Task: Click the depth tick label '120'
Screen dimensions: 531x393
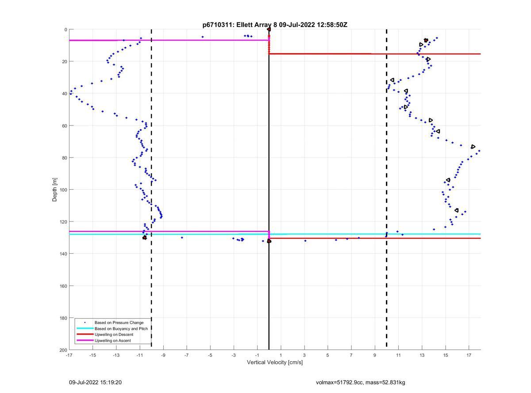Action: pos(63,222)
